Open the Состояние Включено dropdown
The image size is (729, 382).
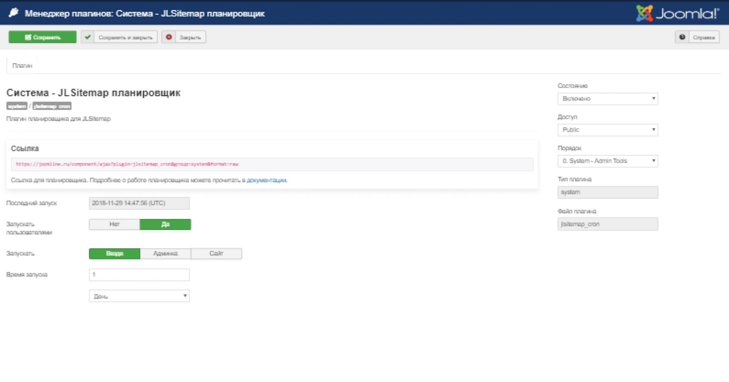(x=608, y=99)
